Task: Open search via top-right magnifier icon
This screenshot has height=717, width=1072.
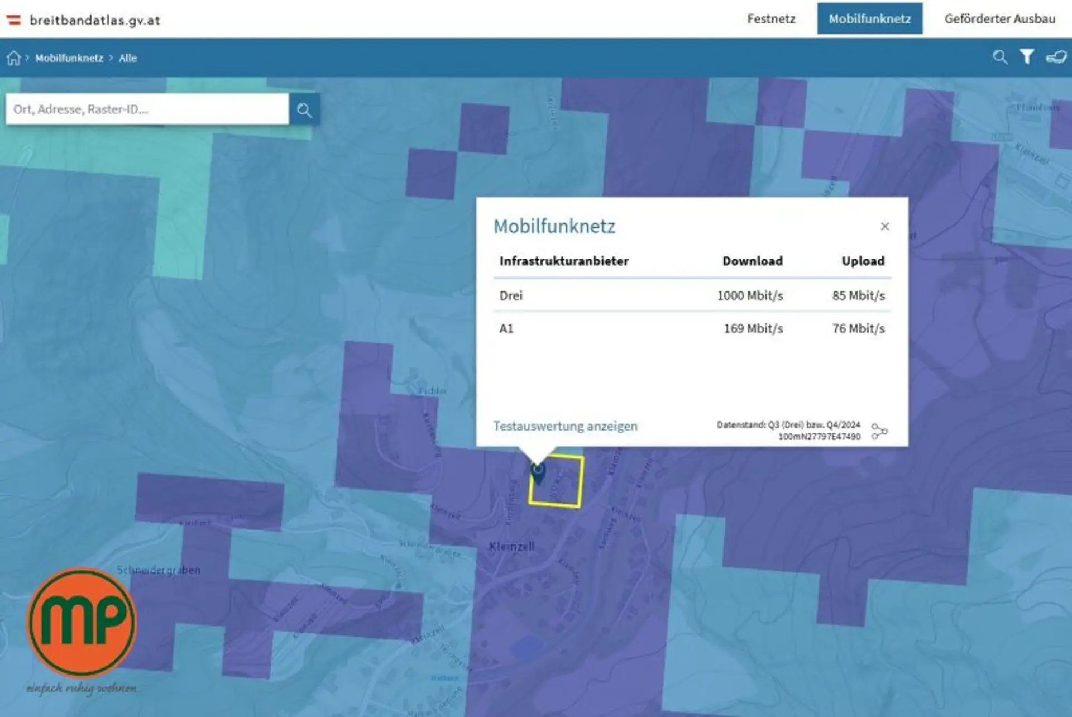Action: pyautogui.click(x=999, y=57)
